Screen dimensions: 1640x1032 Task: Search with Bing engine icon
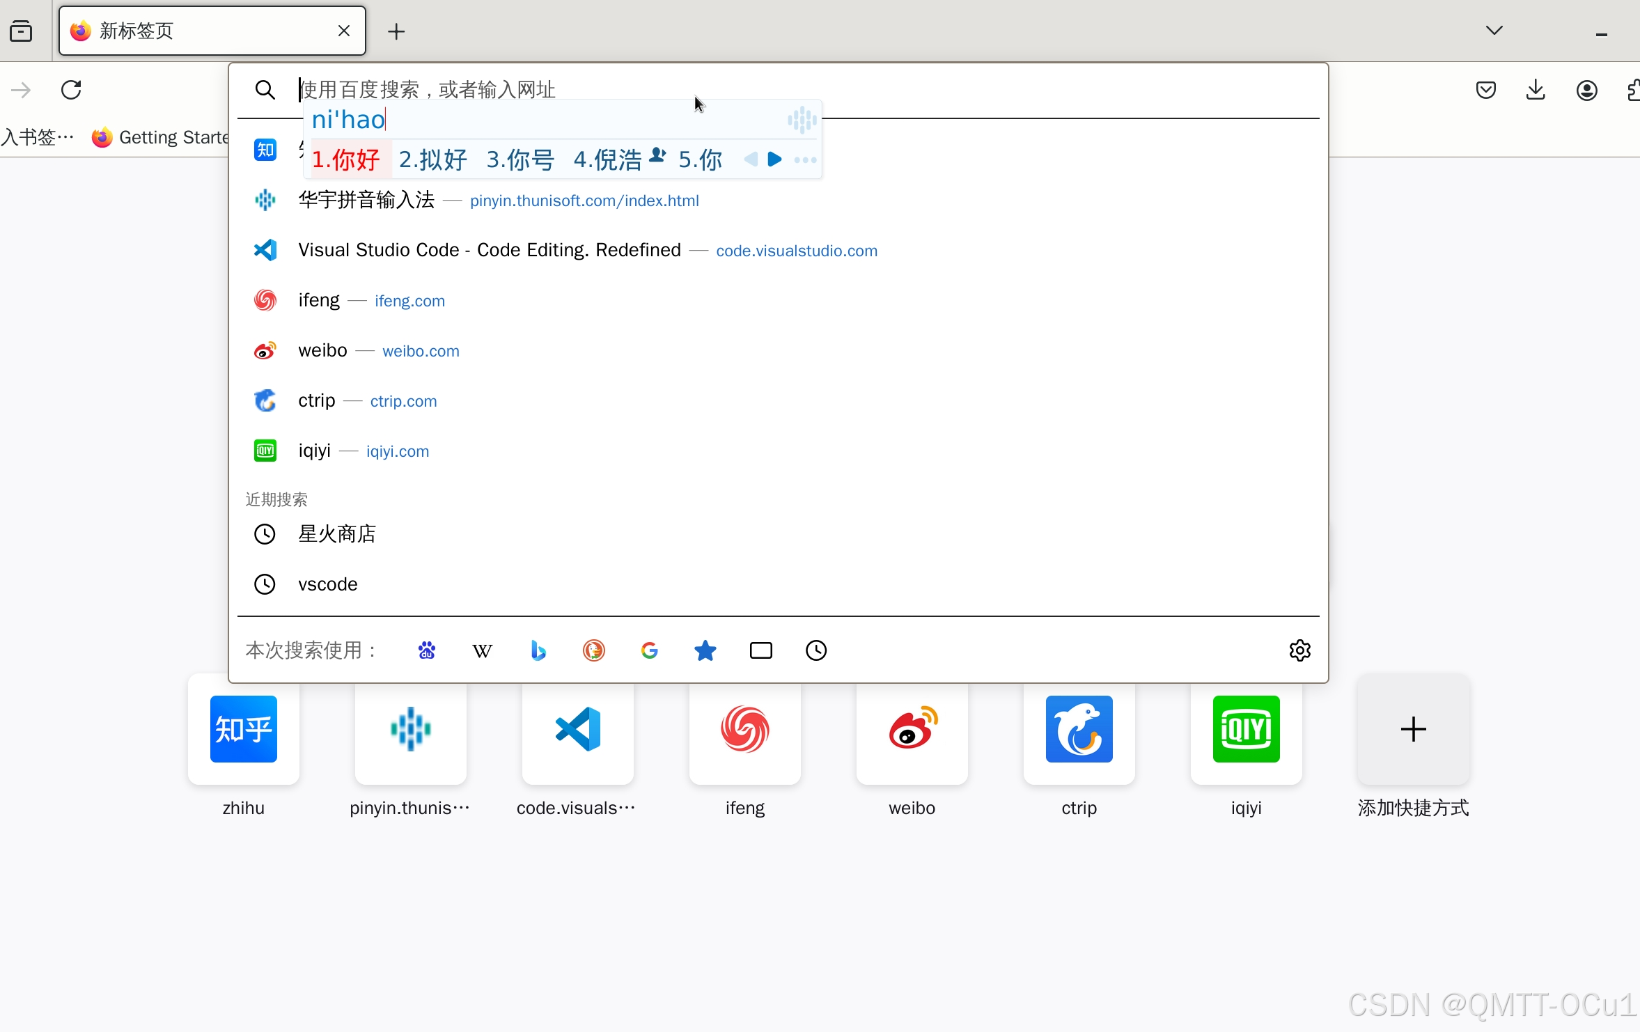pyautogui.click(x=538, y=650)
